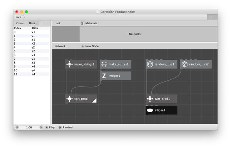
Task: Close the window with red button
Action: tap(17, 12)
